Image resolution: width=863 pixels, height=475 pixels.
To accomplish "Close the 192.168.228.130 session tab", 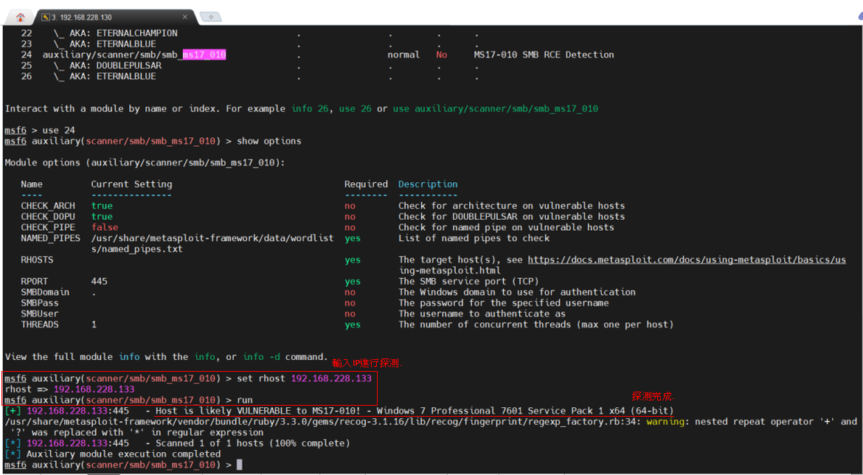I will [185, 17].
